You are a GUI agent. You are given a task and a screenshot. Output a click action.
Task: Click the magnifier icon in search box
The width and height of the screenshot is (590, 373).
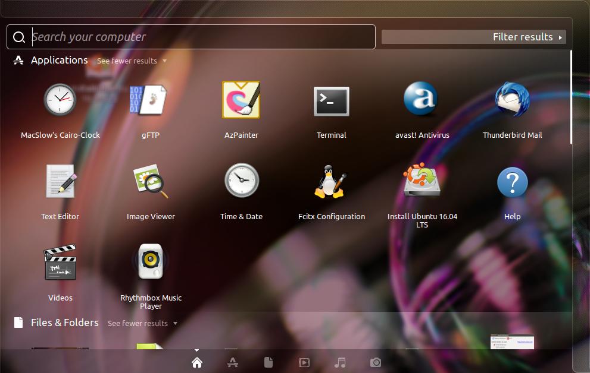[19, 37]
